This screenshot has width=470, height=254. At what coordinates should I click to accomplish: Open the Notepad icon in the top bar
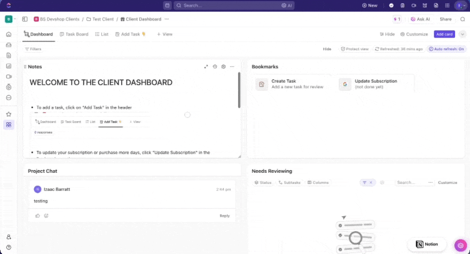pos(403,5)
